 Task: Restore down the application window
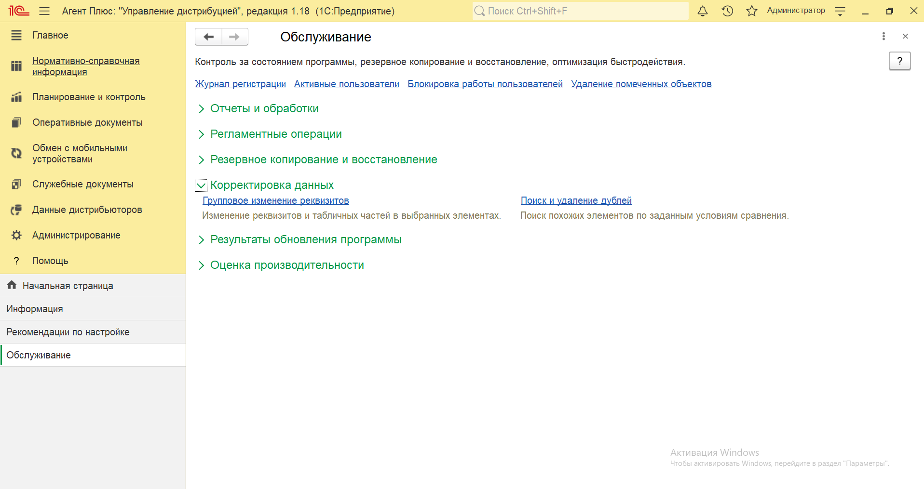890,11
